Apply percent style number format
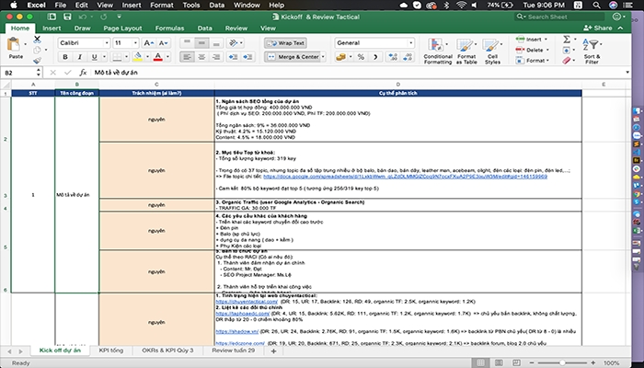Screen dimensions: 644x368 pos(361,57)
